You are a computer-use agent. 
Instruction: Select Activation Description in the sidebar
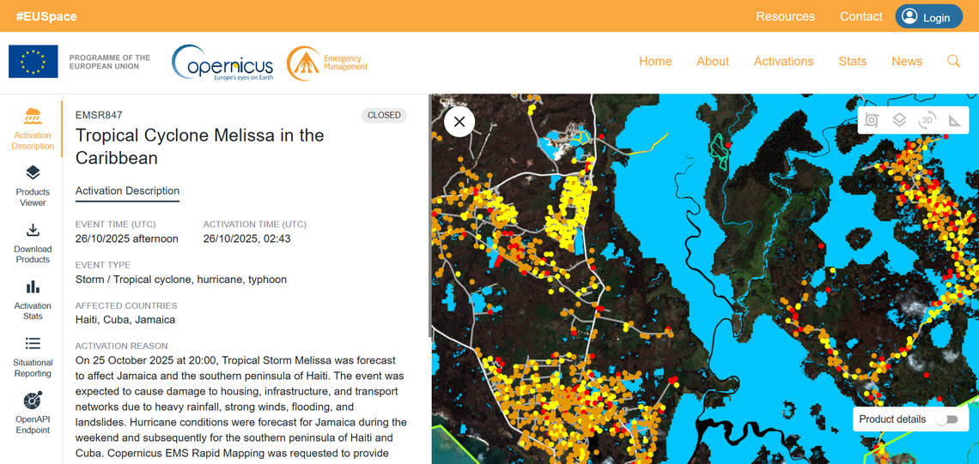(33, 129)
